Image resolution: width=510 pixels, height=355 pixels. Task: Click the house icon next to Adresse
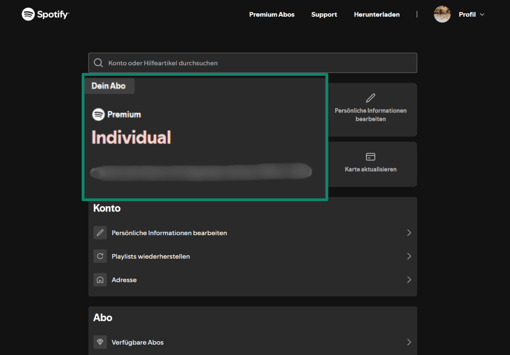pyautogui.click(x=100, y=279)
